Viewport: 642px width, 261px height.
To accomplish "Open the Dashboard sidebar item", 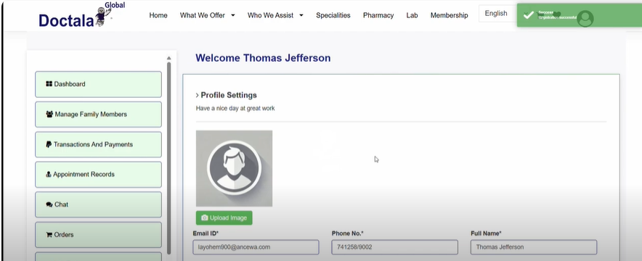I will (98, 84).
